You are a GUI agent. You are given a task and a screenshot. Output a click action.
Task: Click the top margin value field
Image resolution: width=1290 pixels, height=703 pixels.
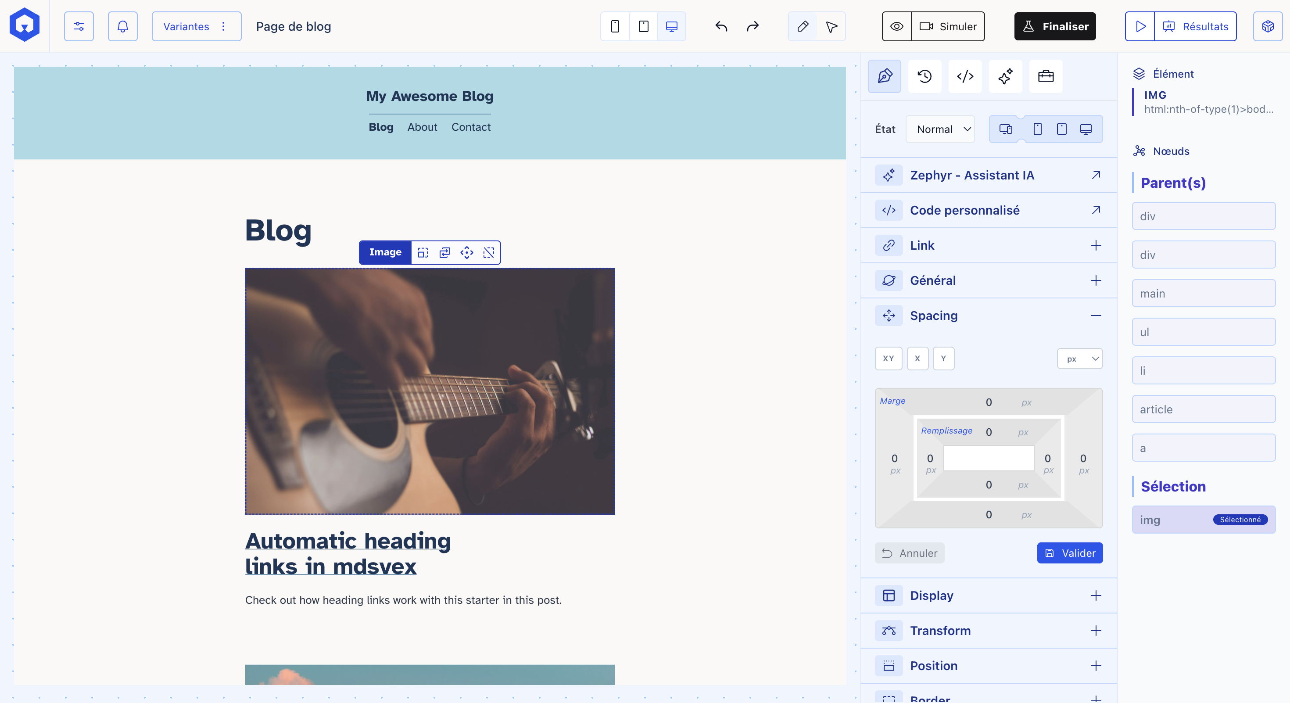pos(988,402)
